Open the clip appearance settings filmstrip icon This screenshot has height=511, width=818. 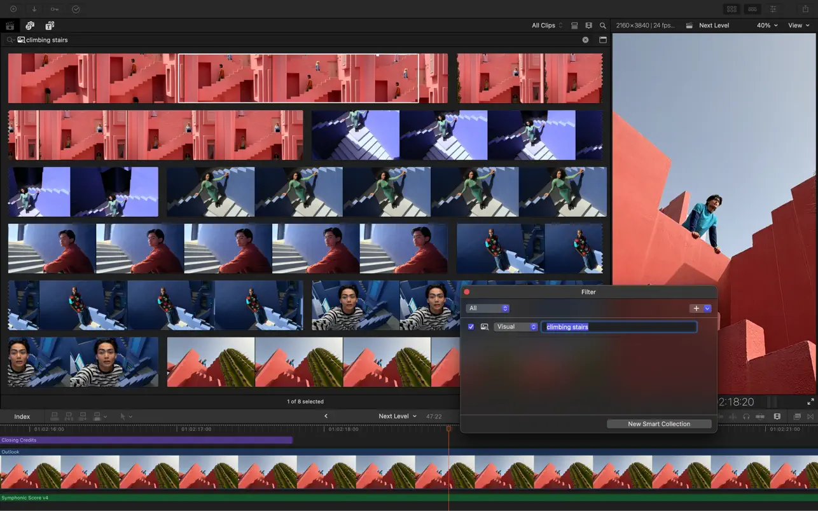(x=588, y=25)
